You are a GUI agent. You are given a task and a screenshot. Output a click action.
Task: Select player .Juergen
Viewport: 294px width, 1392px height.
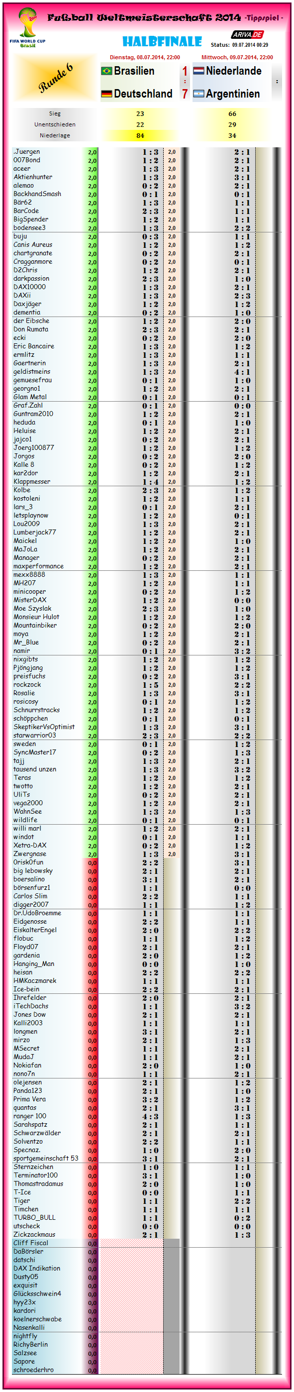[x=26, y=152]
